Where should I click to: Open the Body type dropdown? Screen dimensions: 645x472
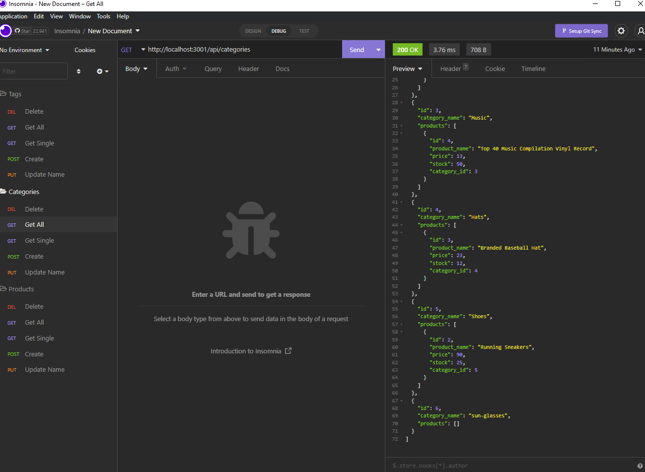click(x=137, y=69)
